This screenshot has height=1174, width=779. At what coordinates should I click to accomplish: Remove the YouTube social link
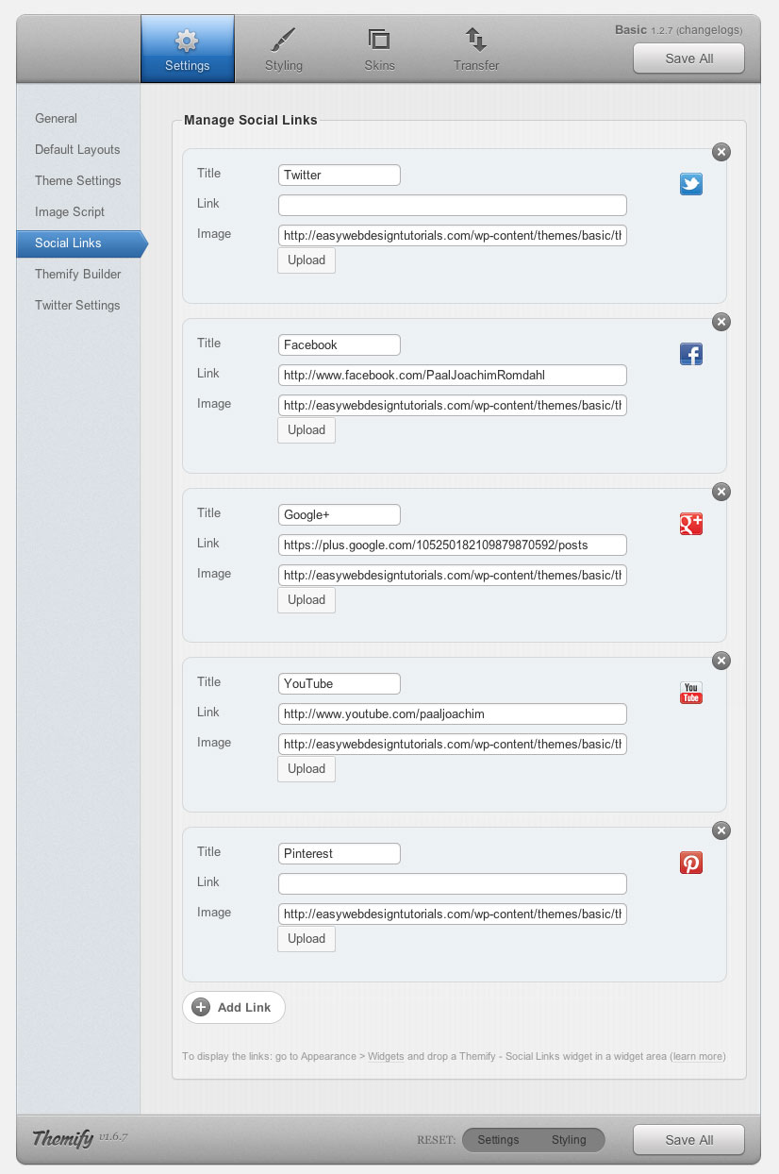pos(721,661)
